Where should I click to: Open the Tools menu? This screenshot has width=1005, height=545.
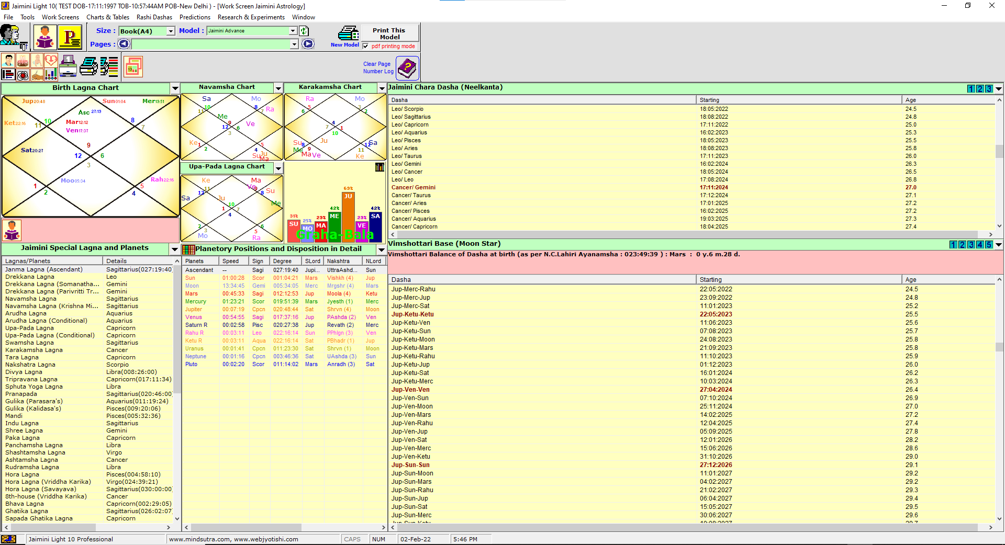click(x=27, y=17)
